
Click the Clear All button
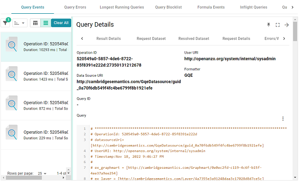tap(61, 23)
